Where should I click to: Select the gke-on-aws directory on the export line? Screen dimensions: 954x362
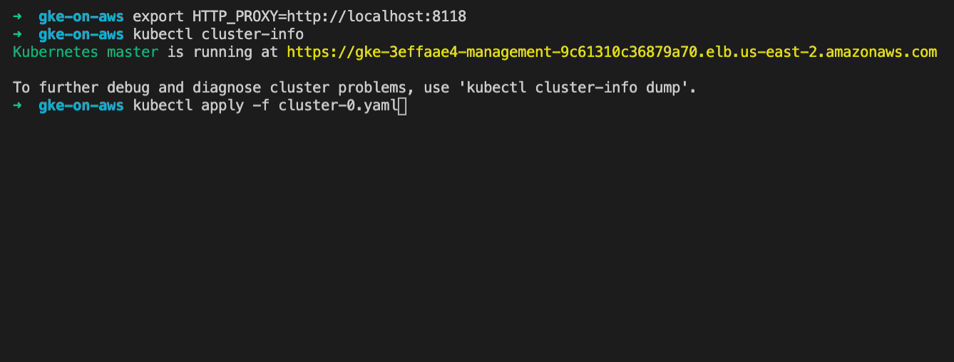[x=81, y=16]
